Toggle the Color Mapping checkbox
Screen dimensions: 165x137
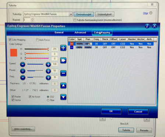10,40
